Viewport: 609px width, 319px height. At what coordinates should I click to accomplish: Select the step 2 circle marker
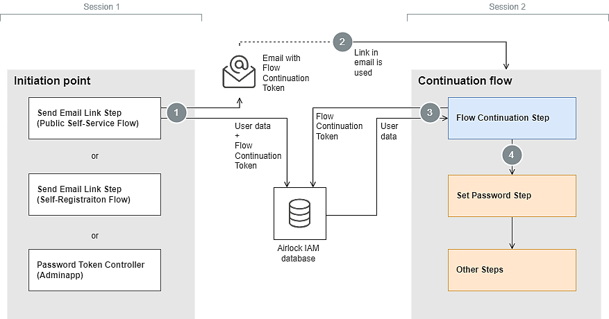tap(341, 42)
